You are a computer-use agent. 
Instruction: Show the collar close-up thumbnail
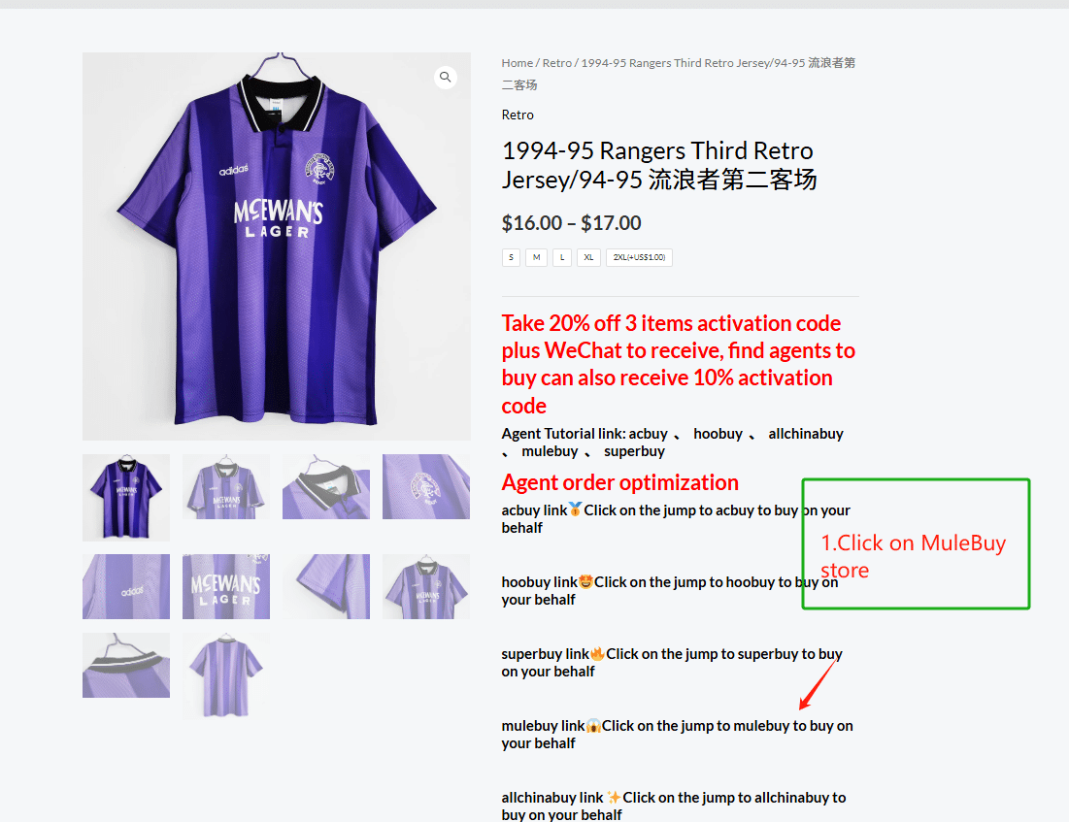[x=326, y=486]
